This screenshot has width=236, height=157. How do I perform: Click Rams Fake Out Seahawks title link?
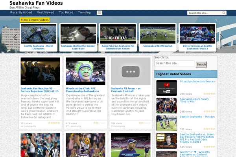tap(118, 47)
